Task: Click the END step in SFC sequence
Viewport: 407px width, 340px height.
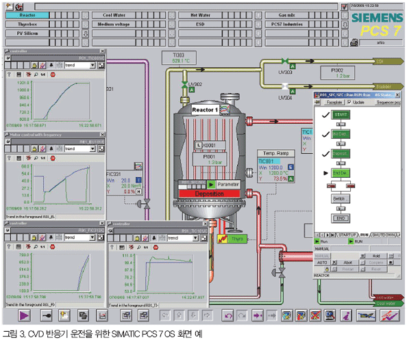Action: (x=341, y=218)
